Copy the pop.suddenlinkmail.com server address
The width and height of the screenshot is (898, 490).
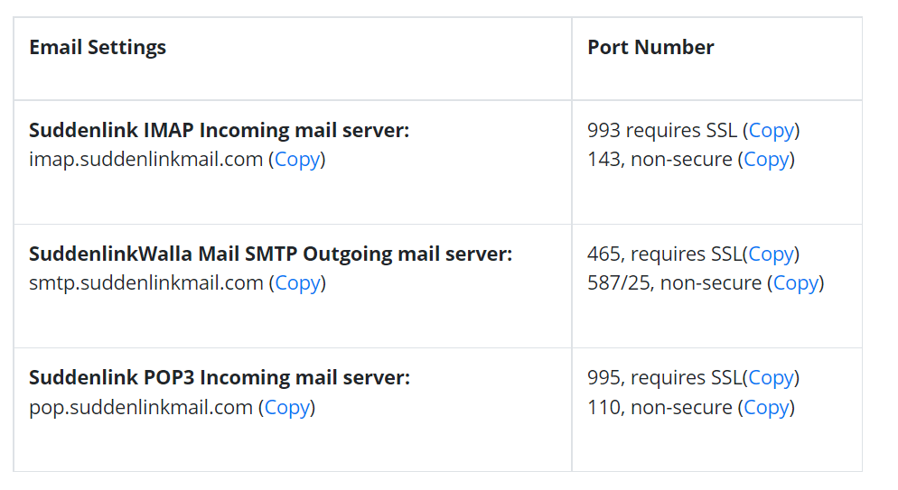[x=287, y=408]
